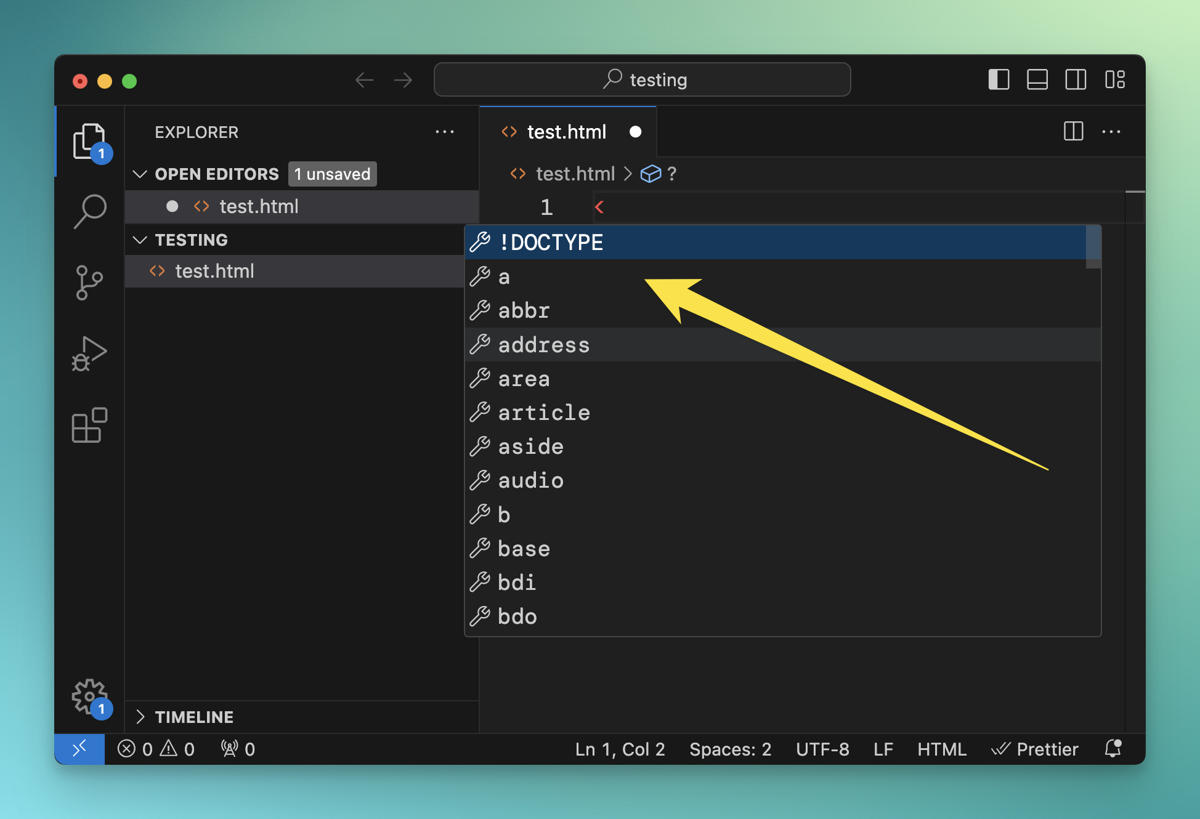This screenshot has height=819, width=1200.
Task: Select the test.html editor tab
Action: click(x=566, y=132)
